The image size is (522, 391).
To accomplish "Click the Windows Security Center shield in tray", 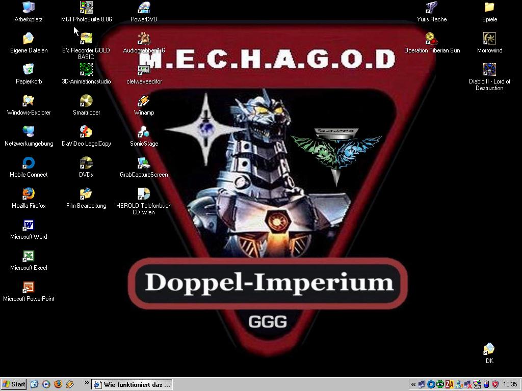I will [x=495, y=384].
